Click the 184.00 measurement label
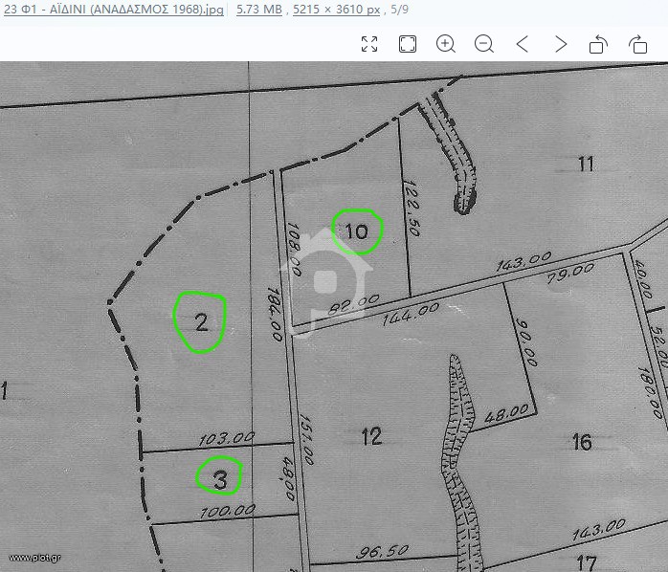 tap(275, 314)
